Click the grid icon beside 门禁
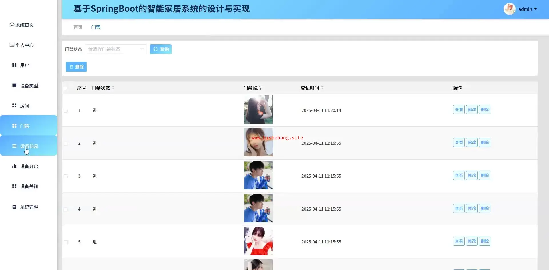Image resolution: width=549 pixels, height=270 pixels. coord(14,126)
